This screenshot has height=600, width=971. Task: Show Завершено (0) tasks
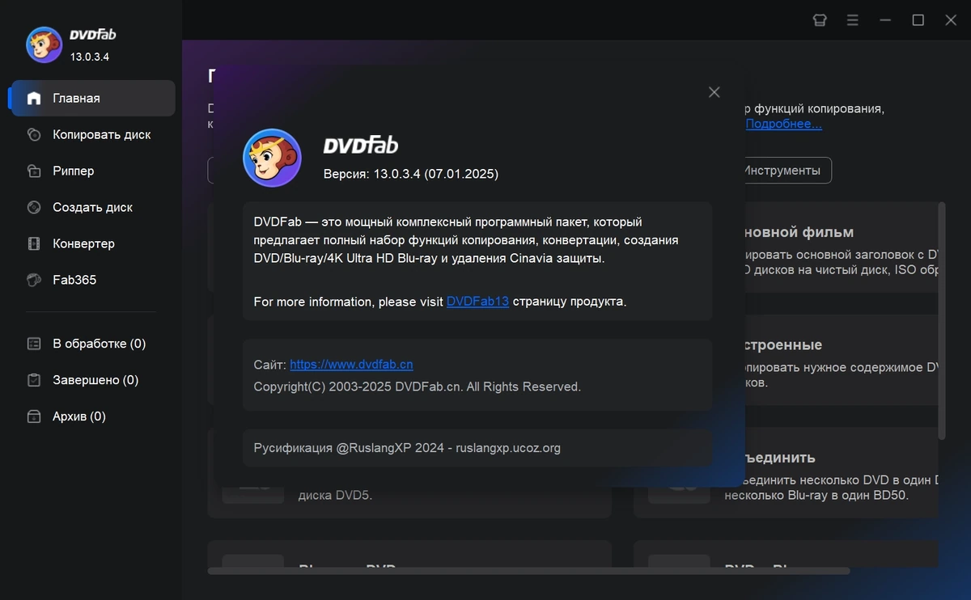91,380
